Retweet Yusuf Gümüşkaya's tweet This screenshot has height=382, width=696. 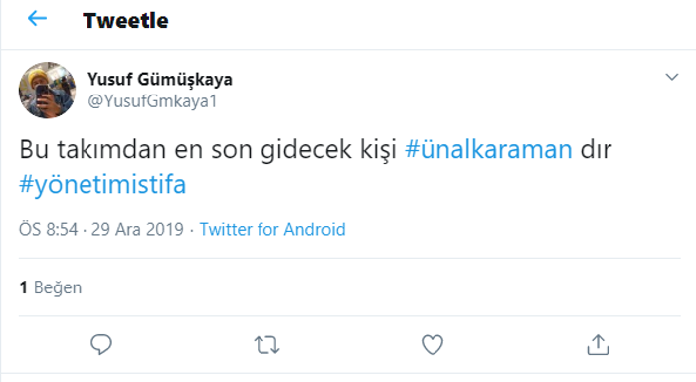tap(266, 345)
